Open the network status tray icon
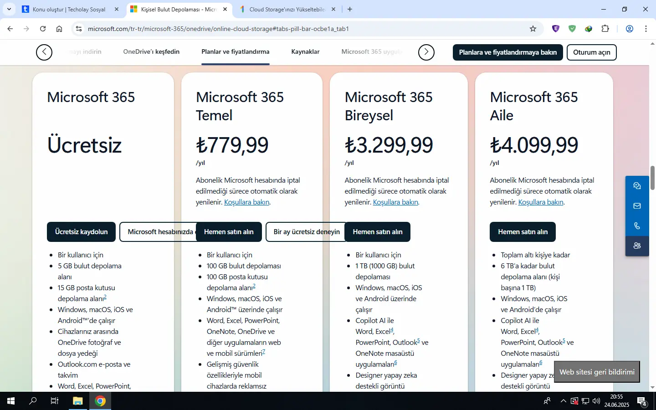Image resolution: width=656 pixels, height=410 pixels. tap(585, 401)
